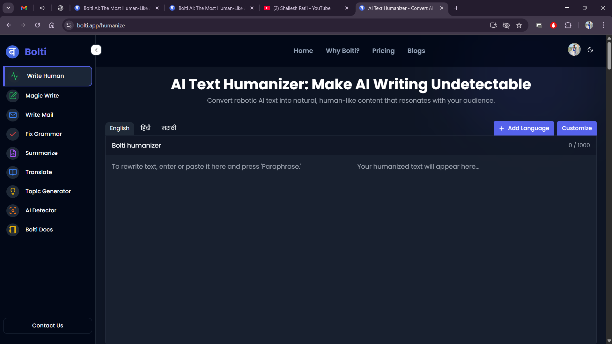Open the AI Detector tool
Image resolution: width=612 pixels, height=344 pixels.
coord(41,210)
